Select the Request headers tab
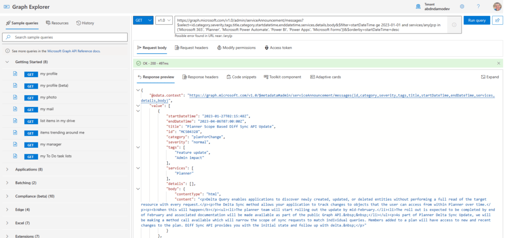 [x=192, y=48]
